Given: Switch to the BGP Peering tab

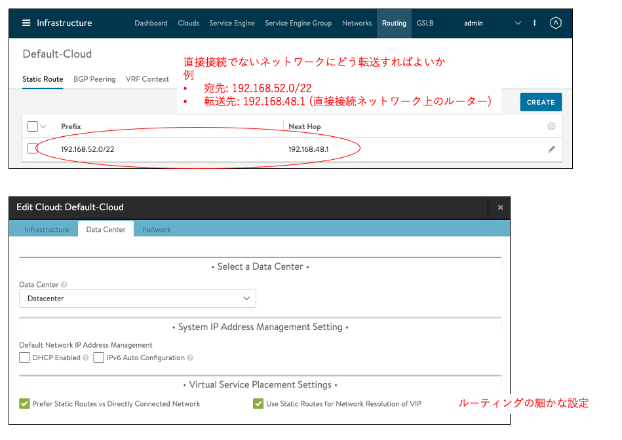Looking at the screenshot, I should point(94,79).
